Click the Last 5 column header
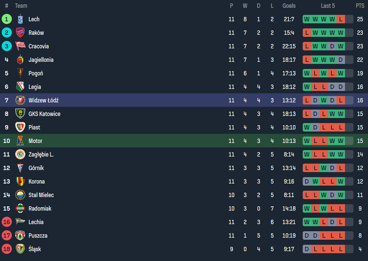The height and width of the screenshot is (261, 368). click(328, 6)
